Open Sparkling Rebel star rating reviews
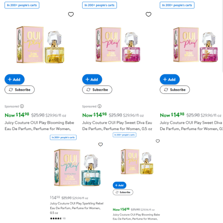Viewport: 223px width, 223px height. tap(58, 219)
